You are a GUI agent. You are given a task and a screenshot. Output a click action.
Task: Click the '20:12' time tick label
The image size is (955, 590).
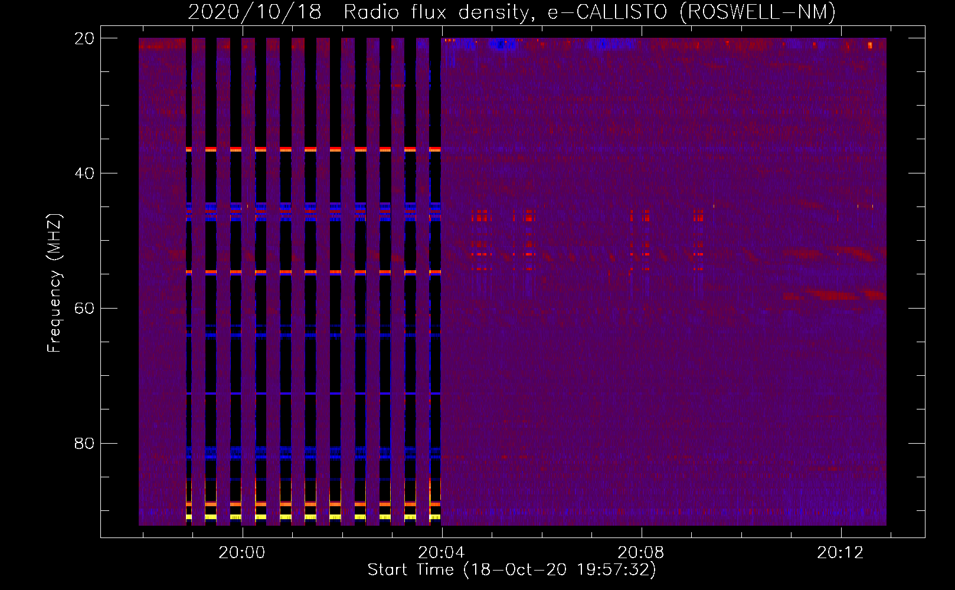coord(840,553)
